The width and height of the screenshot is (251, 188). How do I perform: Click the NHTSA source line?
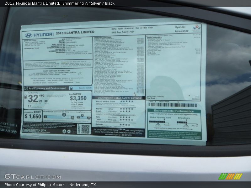pyautogui.click(x=119, y=133)
